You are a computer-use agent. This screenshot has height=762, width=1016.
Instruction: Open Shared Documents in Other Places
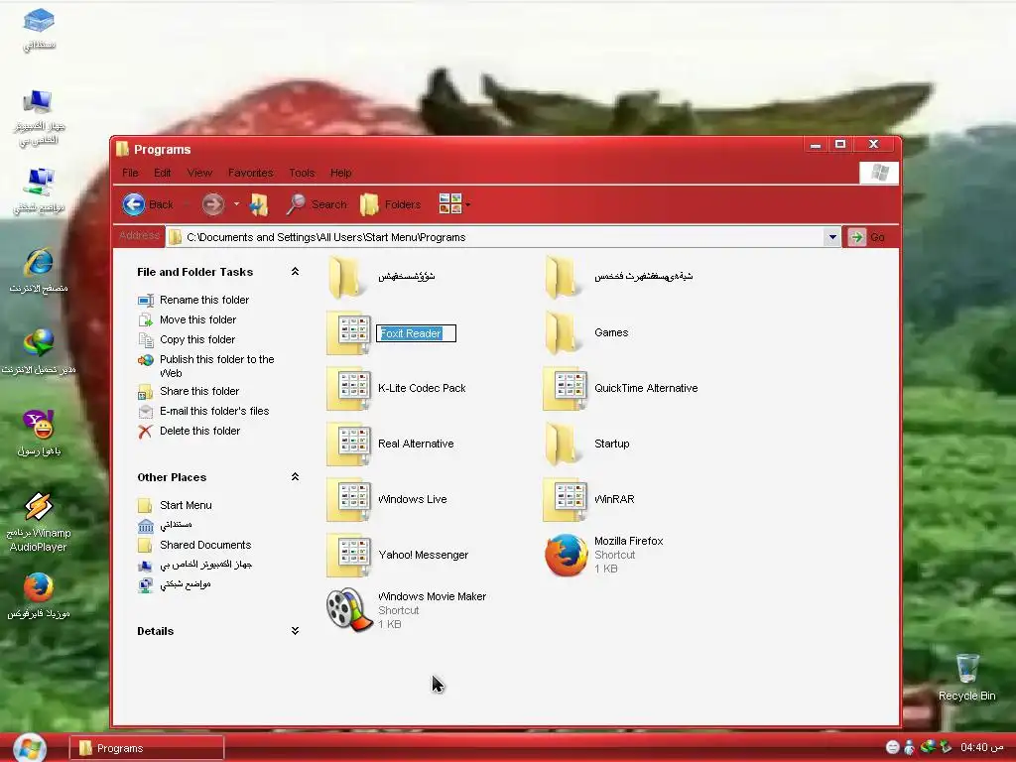pyautogui.click(x=205, y=545)
